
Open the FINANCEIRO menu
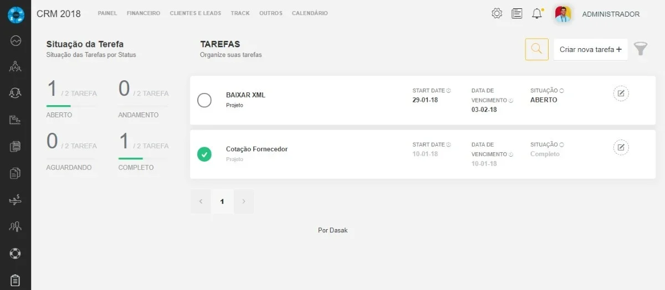click(x=144, y=13)
